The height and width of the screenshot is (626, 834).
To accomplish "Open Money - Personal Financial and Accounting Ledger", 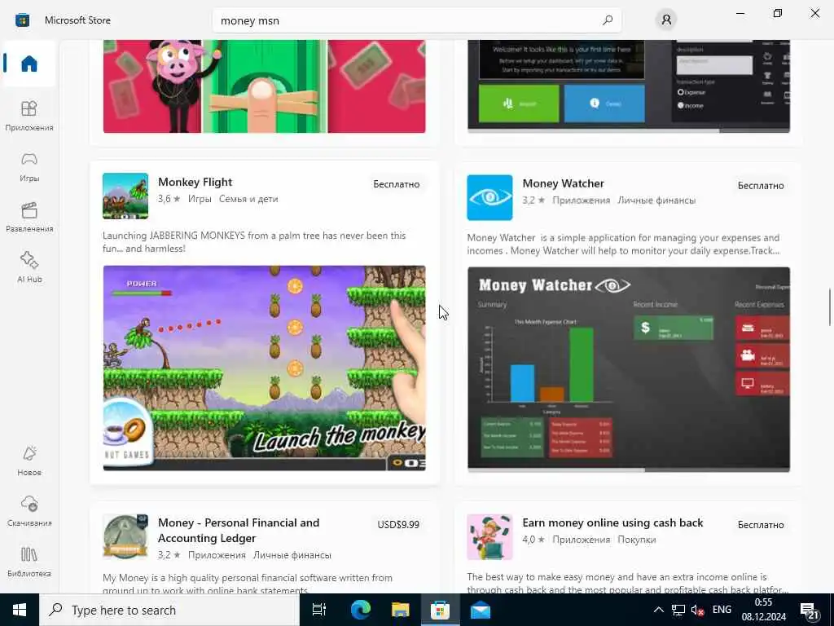I will [239, 530].
